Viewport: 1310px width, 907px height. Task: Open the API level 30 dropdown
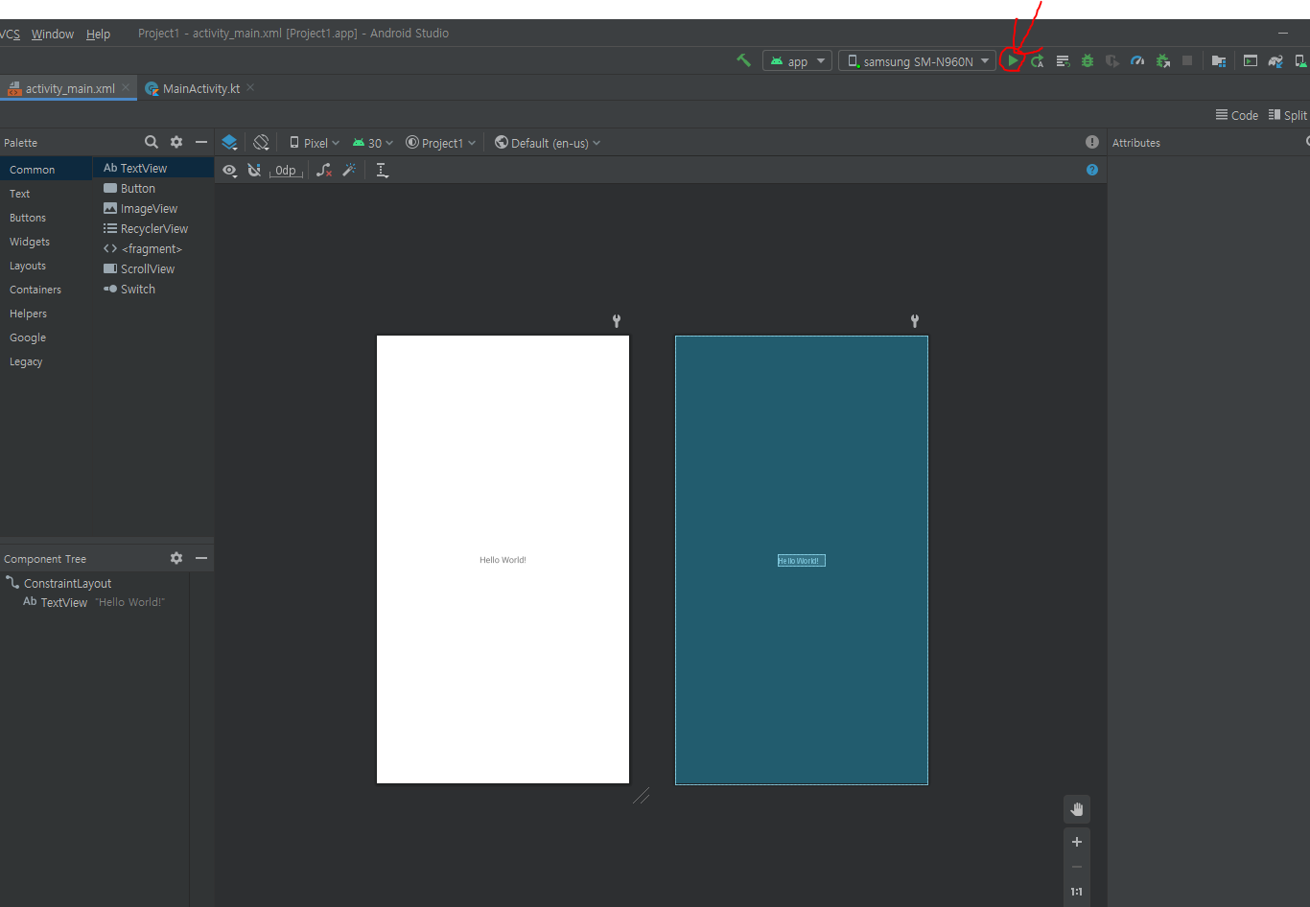pyautogui.click(x=373, y=142)
